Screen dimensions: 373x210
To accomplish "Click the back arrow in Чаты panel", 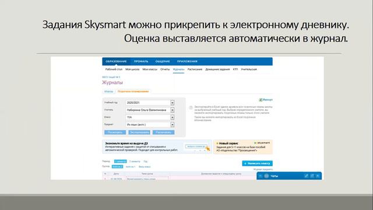I will coord(261,176).
